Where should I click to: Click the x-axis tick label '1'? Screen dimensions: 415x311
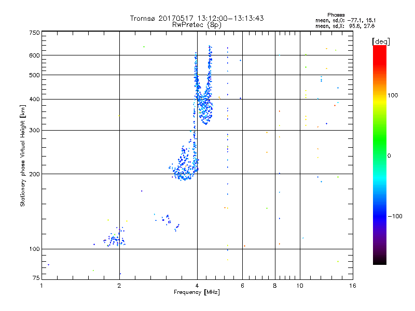coord(41,286)
